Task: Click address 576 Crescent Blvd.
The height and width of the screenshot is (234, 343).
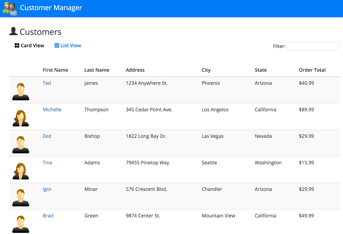Action: click(x=146, y=189)
